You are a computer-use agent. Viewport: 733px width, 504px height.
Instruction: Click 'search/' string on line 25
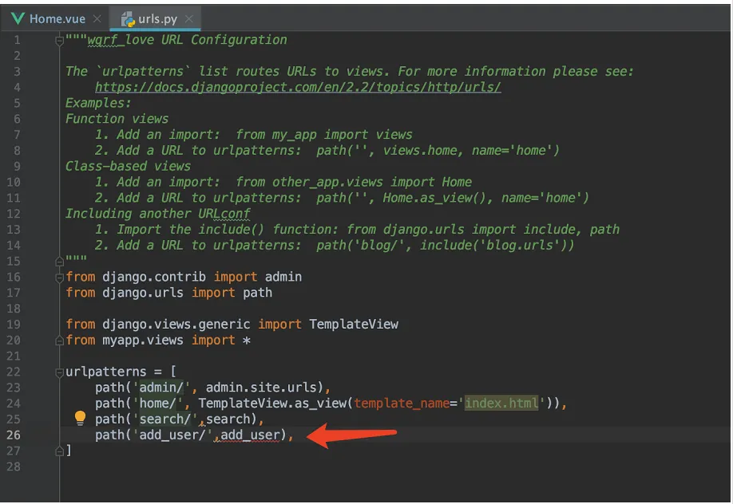(x=165, y=419)
